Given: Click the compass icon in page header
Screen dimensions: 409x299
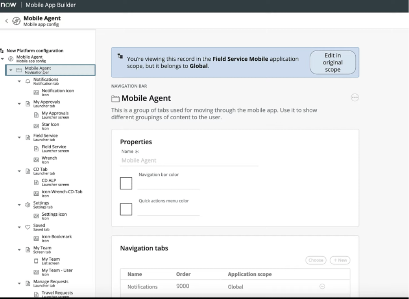Looking at the screenshot, I should [x=16, y=21].
